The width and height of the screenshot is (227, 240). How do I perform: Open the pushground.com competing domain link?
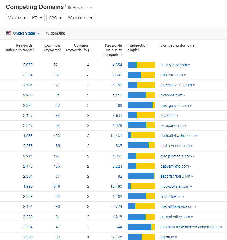pos(174,105)
